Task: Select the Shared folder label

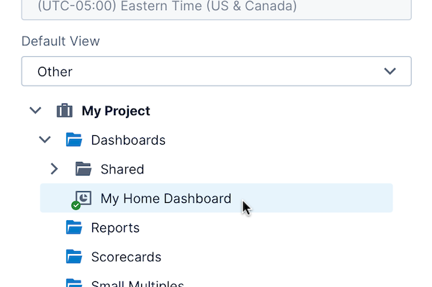Action: tap(122, 169)
